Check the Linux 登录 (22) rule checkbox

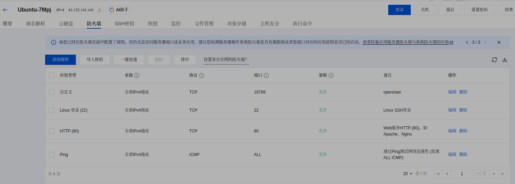[52, 110]
